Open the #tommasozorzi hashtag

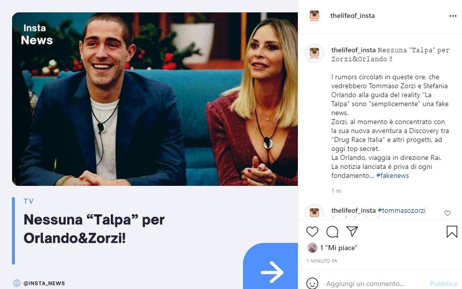(401, 210)
